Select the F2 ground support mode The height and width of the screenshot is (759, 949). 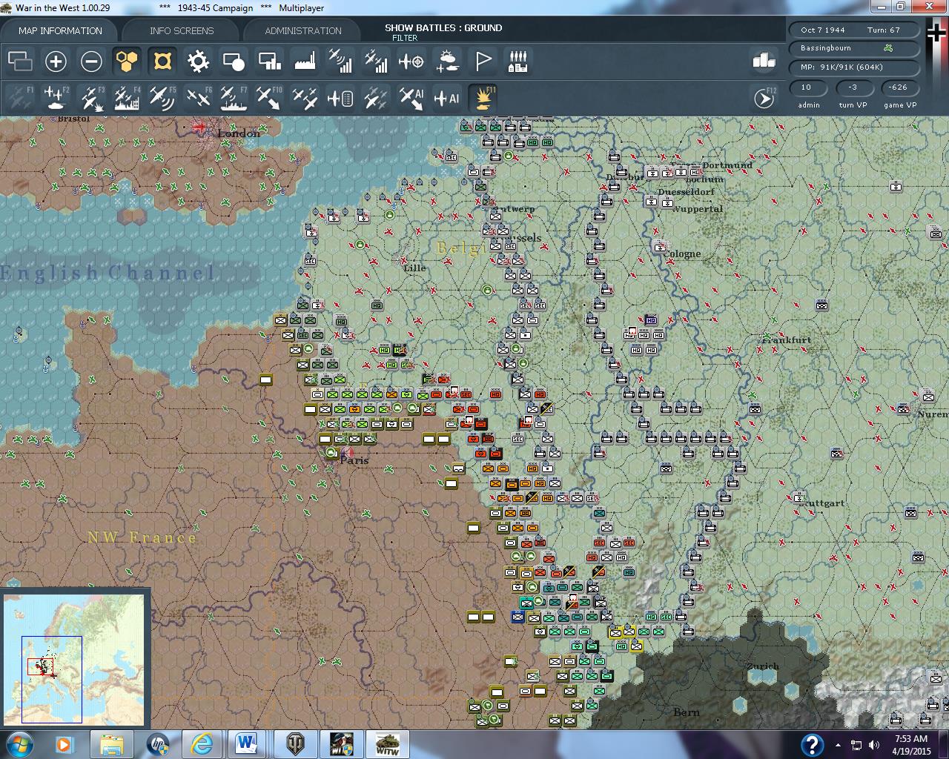[56, 98]
